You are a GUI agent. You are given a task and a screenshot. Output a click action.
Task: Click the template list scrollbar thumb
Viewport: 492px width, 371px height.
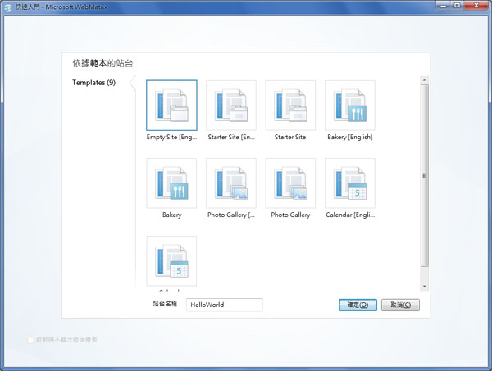[x=424, y=175]
